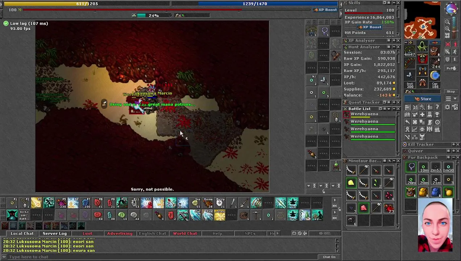Click the red item stack of 23

coord(389,208)
